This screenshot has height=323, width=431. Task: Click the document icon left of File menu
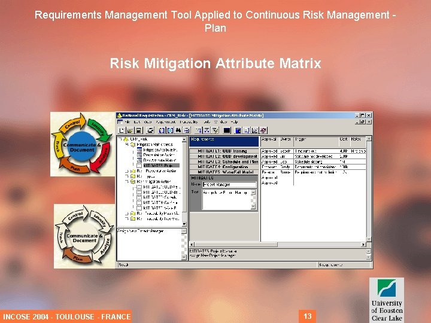tap(120, 121)
